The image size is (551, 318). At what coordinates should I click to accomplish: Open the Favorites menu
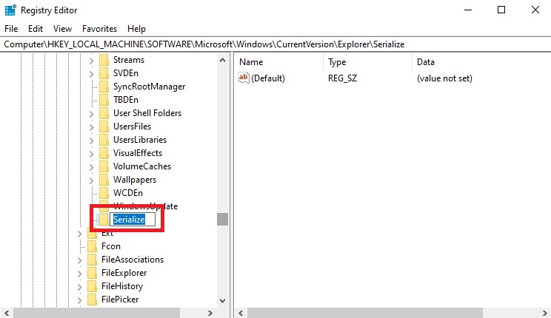99,29
